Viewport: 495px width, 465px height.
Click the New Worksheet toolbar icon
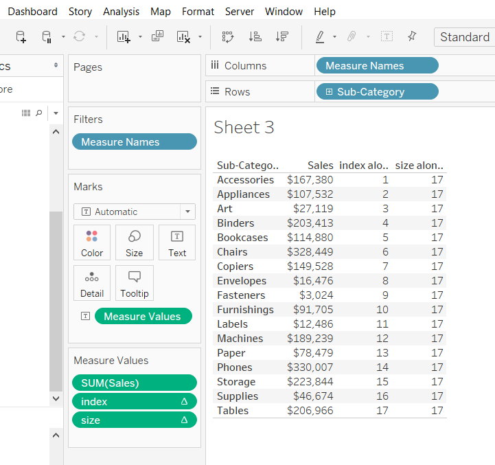tap(124, 37)
